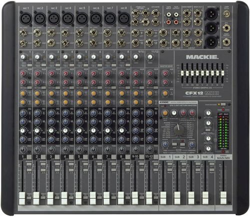
Task: Click the lamp BNC socket
Action: click(227, 14)
